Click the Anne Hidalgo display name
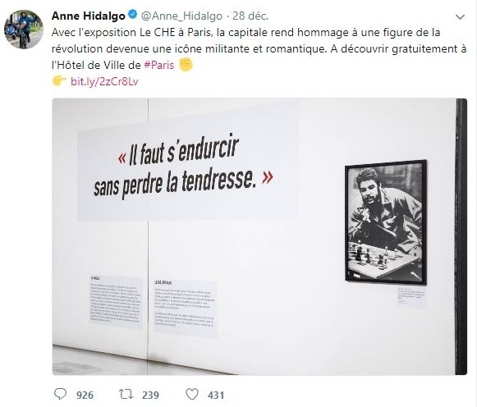This screenshot has width=477, height=407. (88, 16)
